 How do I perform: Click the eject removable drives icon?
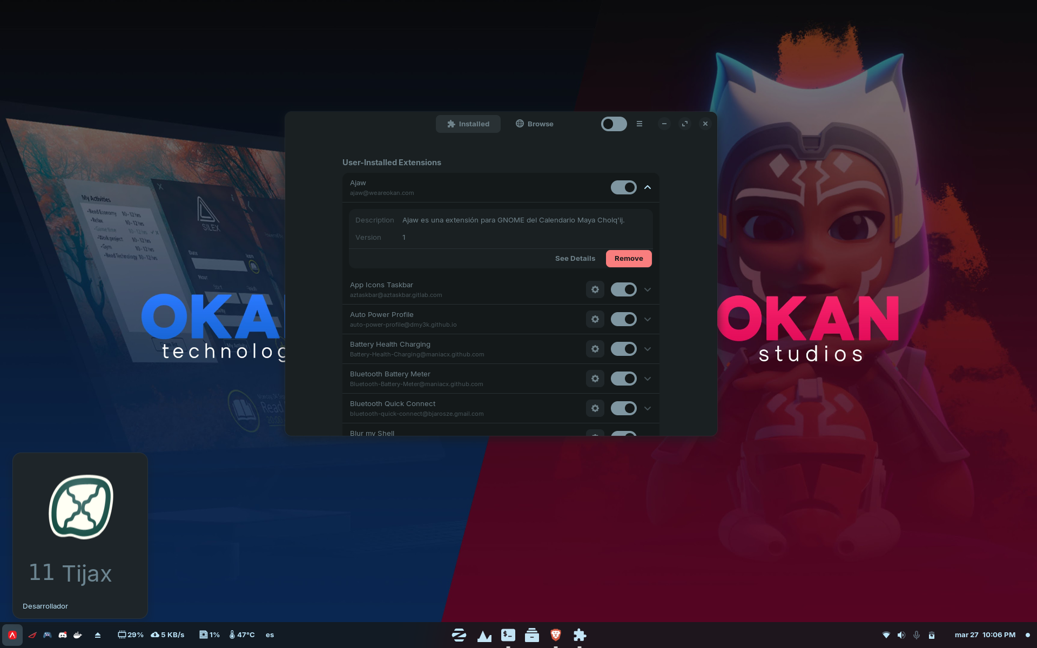coord(98,635)
